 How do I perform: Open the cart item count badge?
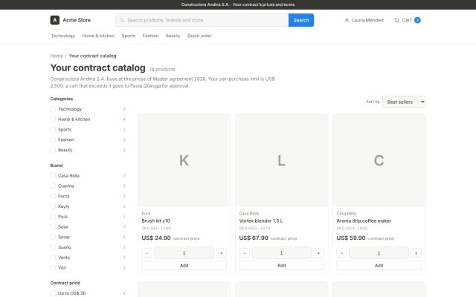tap(417, 20)
